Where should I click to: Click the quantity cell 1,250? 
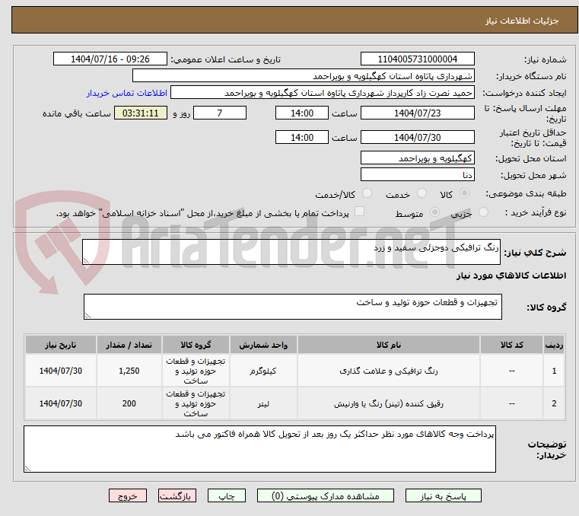(x=129, y=371)
